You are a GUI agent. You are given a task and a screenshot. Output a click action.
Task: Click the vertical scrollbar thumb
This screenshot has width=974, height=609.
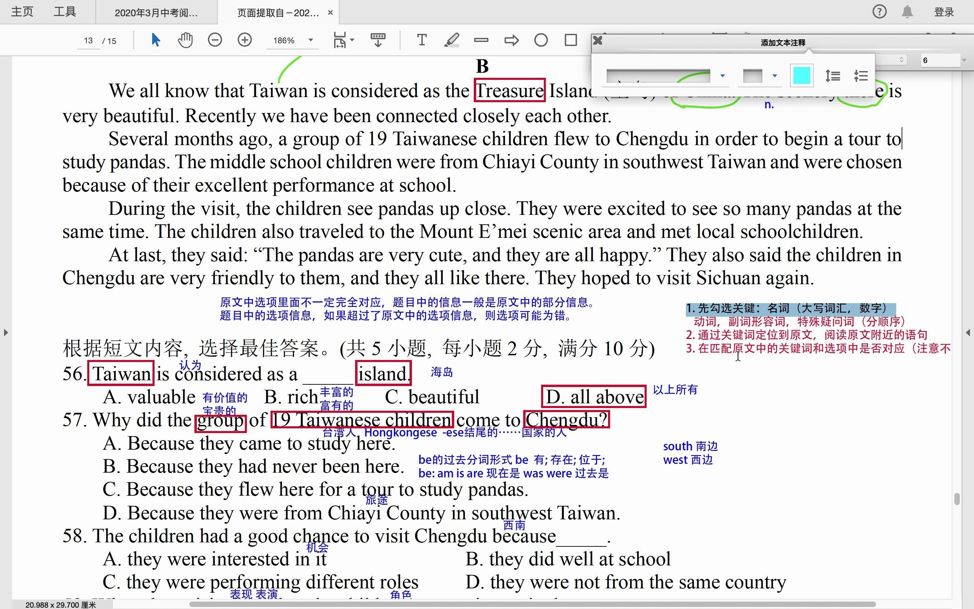[957, 499]
